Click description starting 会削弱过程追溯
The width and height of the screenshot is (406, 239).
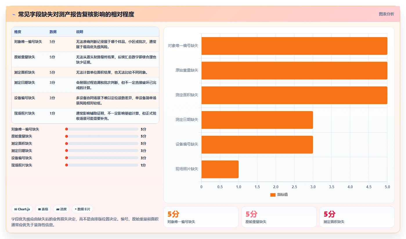(x=116, y=85)
